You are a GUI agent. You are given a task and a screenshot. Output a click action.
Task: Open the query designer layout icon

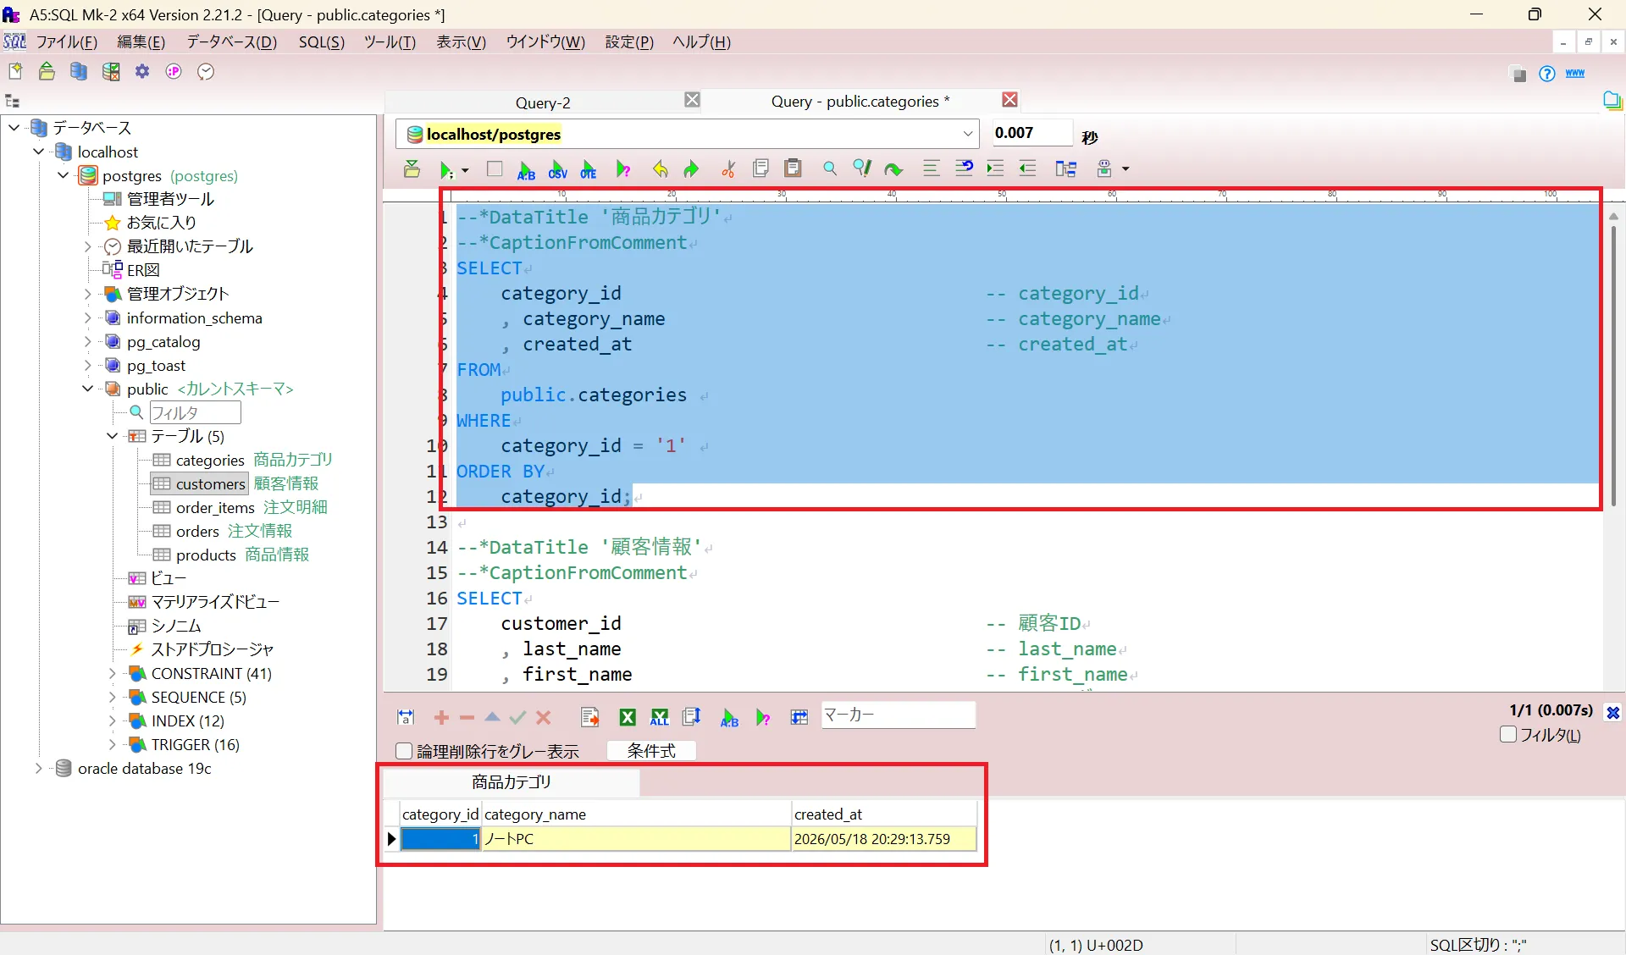(x=1065, y=168)
